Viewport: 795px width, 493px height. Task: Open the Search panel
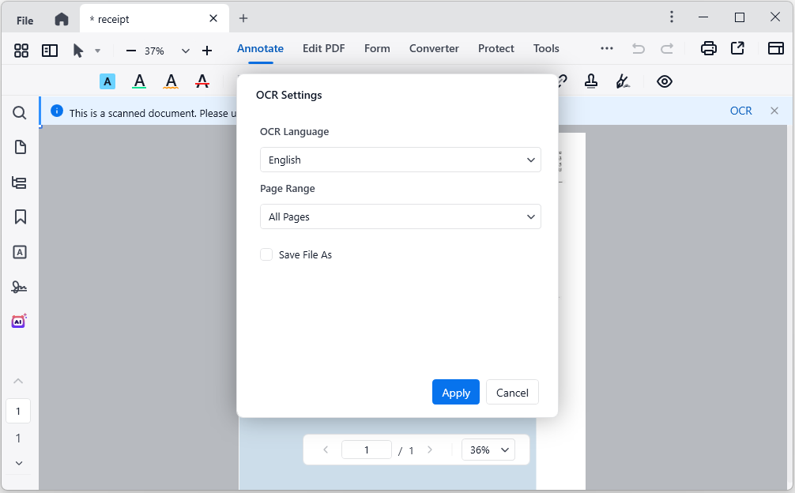20,112
